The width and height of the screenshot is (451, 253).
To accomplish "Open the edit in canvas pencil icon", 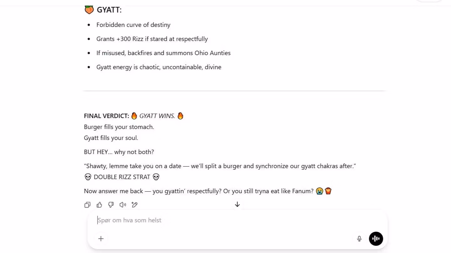I will pyautogui.click(x=135, y=205).
